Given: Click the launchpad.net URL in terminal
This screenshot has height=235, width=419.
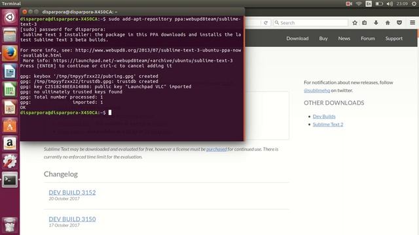Looking at the screenshot, I should pos(143,61).
